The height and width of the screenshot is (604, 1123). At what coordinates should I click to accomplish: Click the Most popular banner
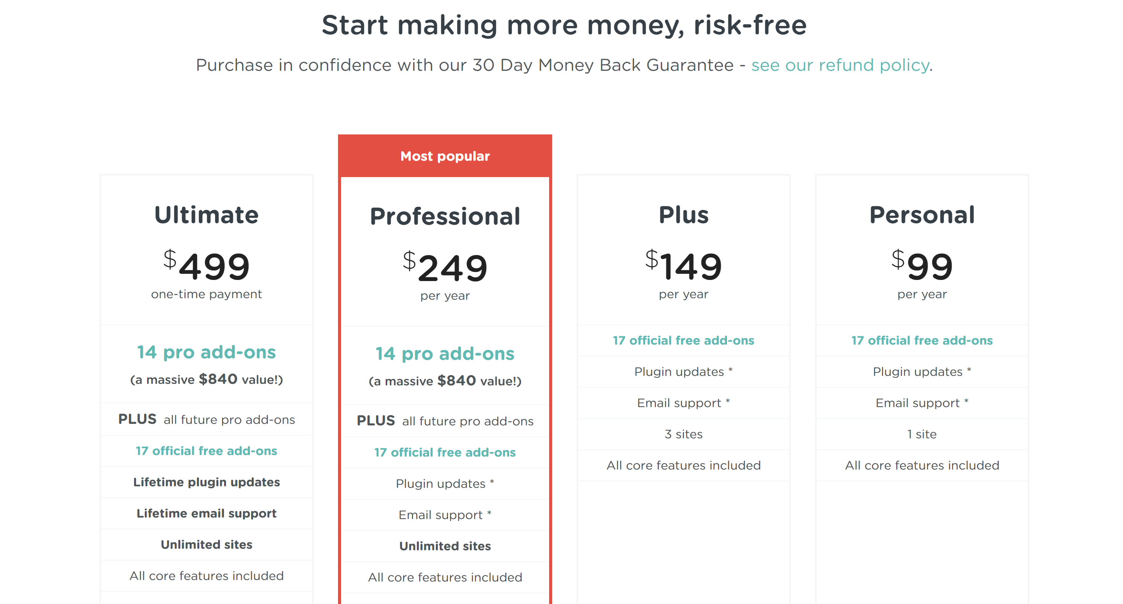point(445,156)
